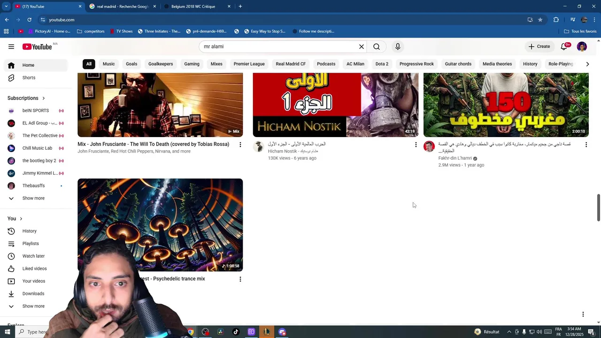
Task: Open Your videos
Action: [x=35, y=281]
